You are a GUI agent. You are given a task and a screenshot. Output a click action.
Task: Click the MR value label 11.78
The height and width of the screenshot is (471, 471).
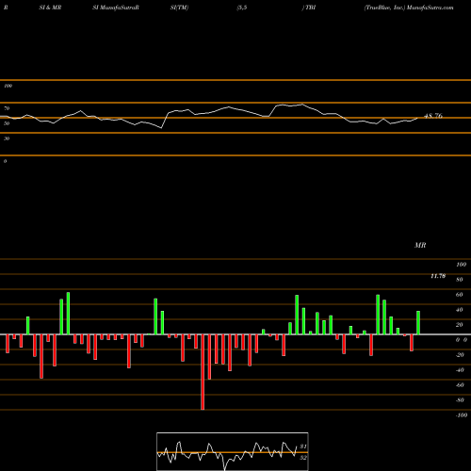click(438, 276)
